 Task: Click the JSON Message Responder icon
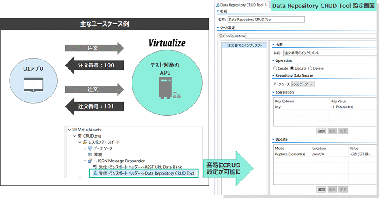90,161
